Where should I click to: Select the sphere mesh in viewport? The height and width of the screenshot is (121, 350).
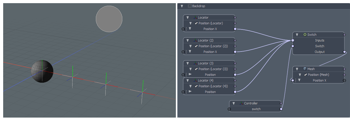[42, 72]
